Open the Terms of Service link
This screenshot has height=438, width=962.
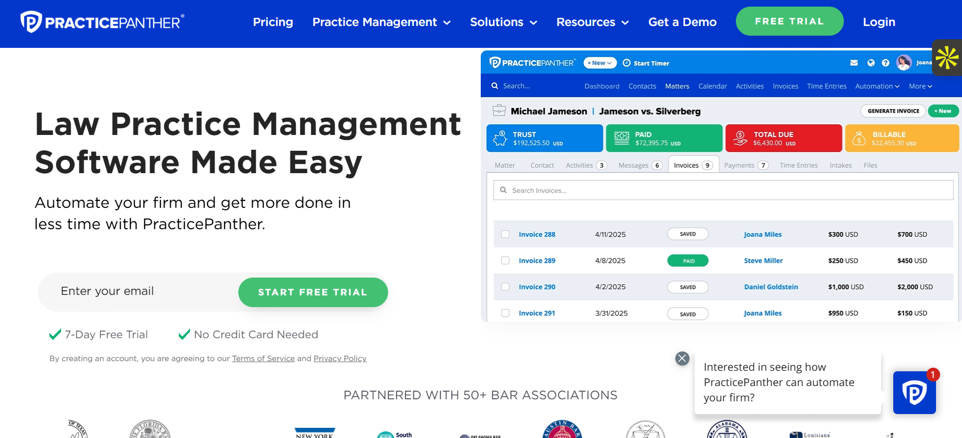pos(263,359)
